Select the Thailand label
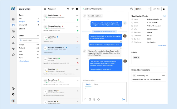 [x=29, y=48]
